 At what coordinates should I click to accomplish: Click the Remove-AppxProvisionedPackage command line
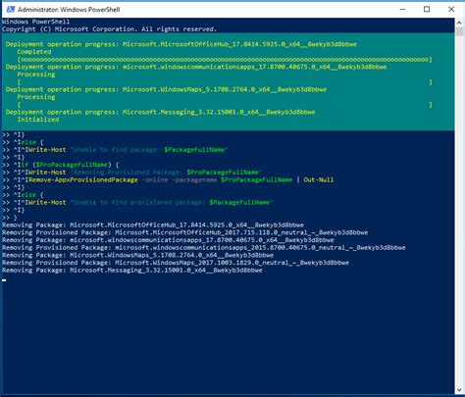(x=168, y=179)
